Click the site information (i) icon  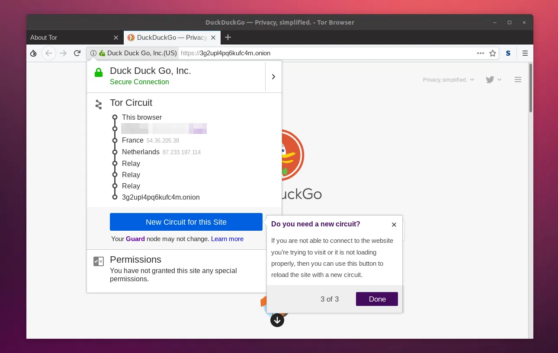[x=93, y=53]
